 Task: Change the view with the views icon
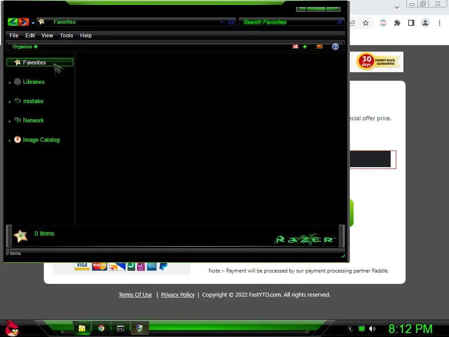point(296,47)
